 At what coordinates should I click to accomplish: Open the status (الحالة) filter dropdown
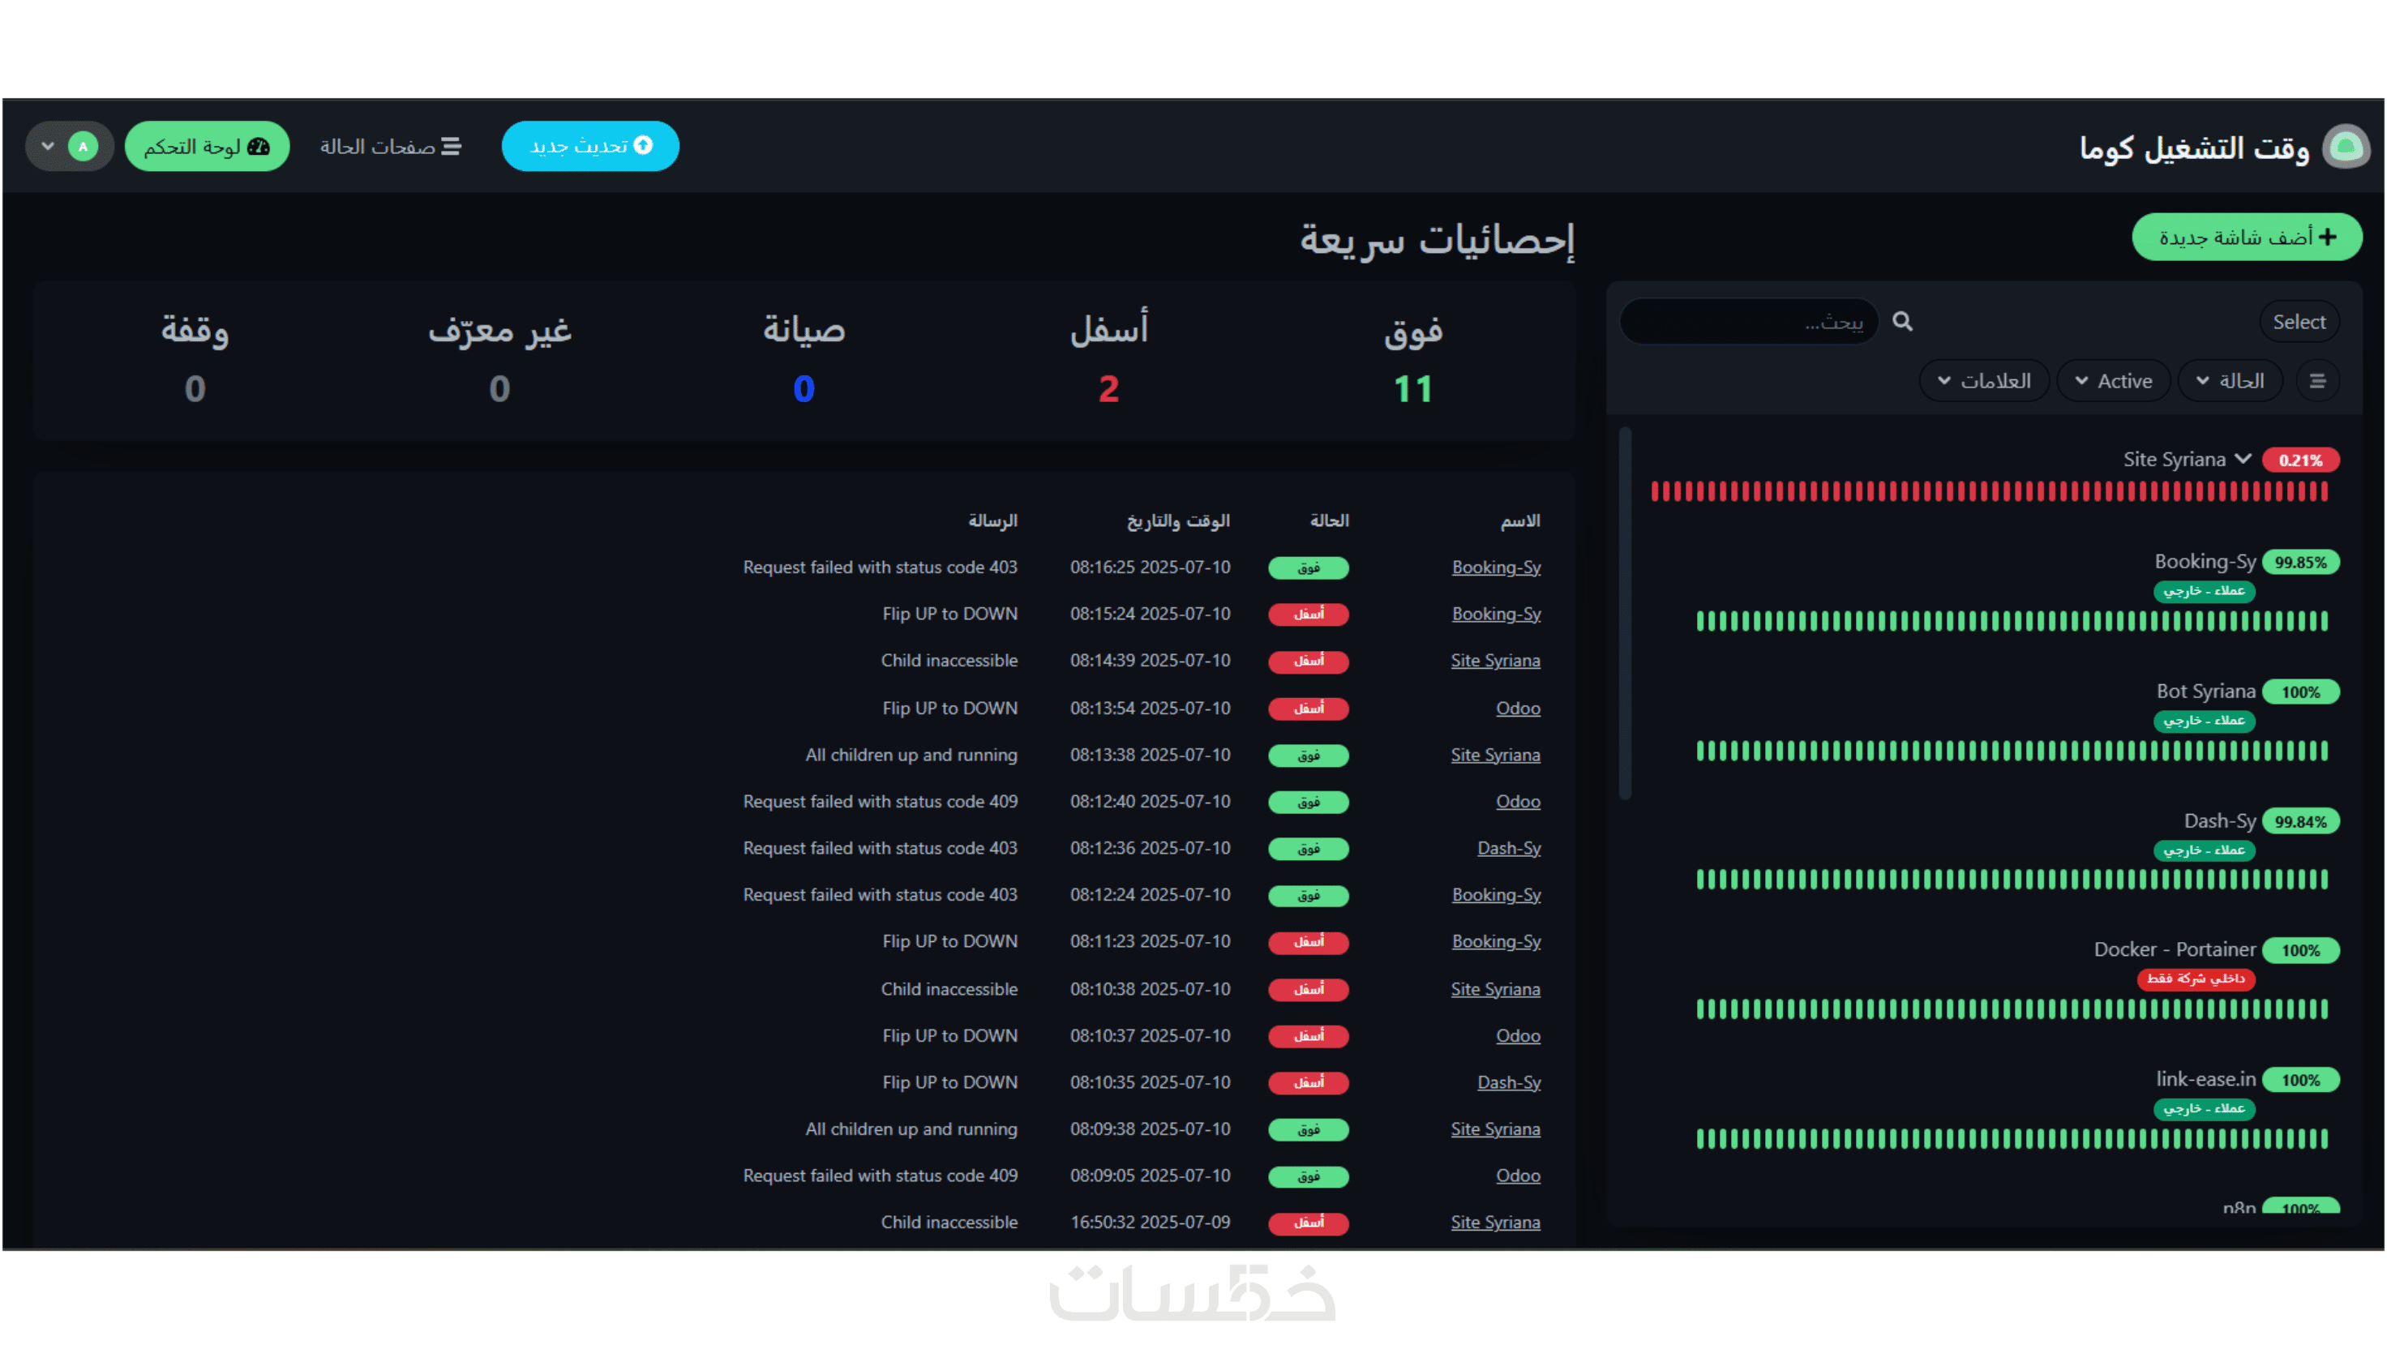pyautogui.click(x=2231, y=381)
